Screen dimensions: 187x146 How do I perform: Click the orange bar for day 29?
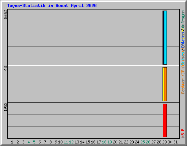165,84
